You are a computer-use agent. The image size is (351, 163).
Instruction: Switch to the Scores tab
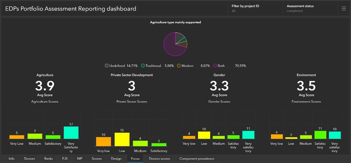coord(97,159)
